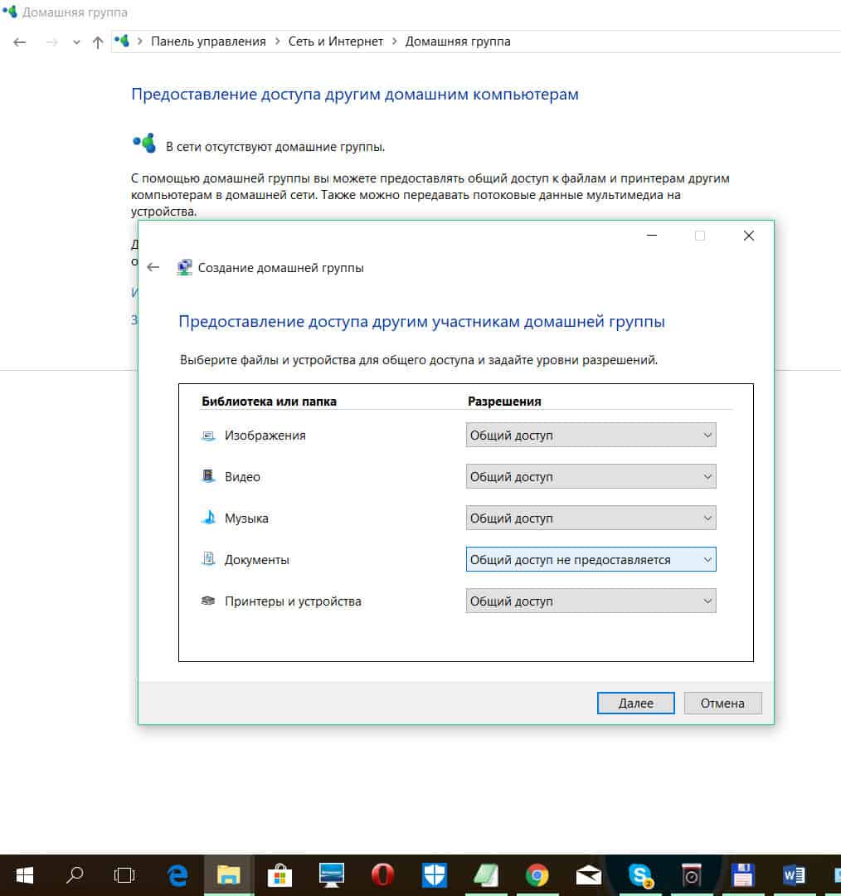Viewport: 841px width, 896px height.
Task: Open Opera browser from the taskbar
Action: pyautogui.click(x=382, y=874)
